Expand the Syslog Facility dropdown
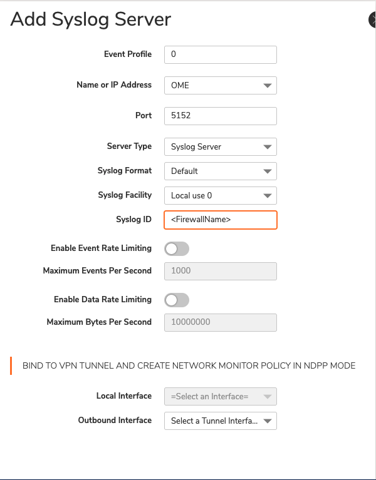This screenshot has height=480, width=376. (220, 195)
